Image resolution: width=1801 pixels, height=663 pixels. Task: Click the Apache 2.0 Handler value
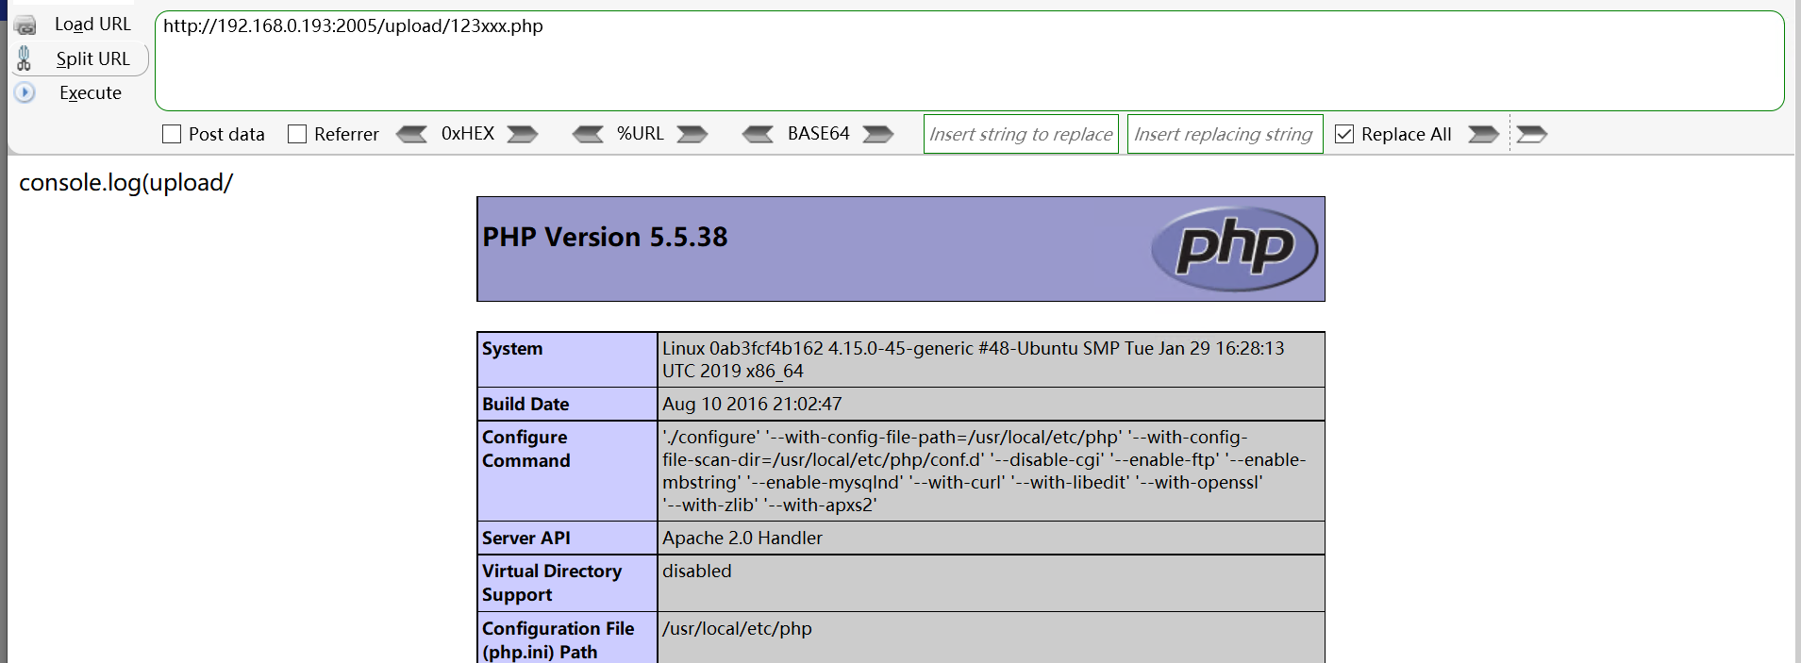[x=742, y=539]
